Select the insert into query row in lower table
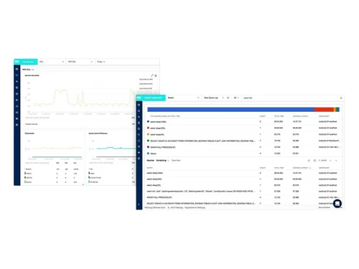Image resolution: width=359 pixels, height=269 pixels. [x=243, y=192]
